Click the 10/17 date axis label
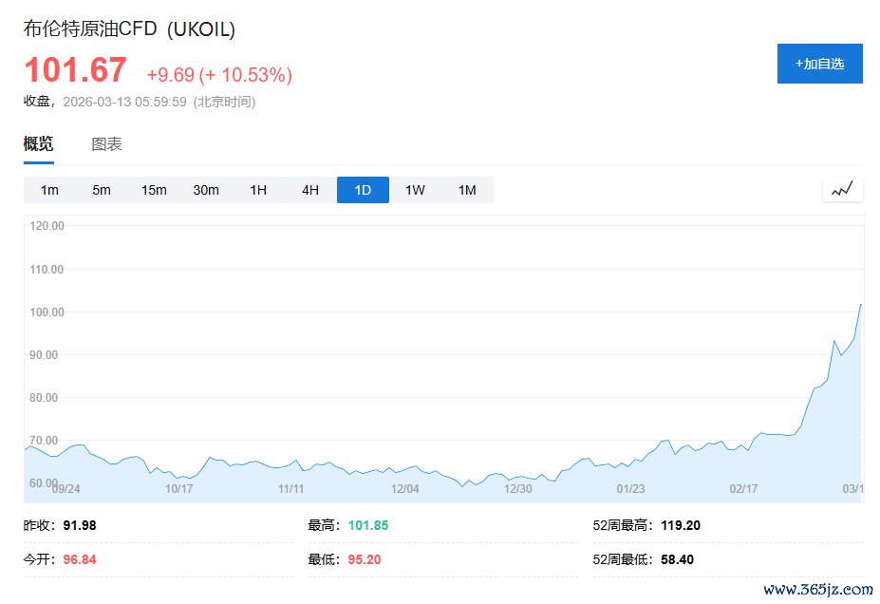The image size is (880, 604). (x=179, y=489)
